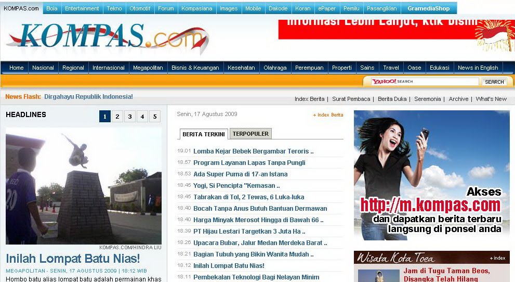Switch to Terpopuler tab

coord(250,134)
